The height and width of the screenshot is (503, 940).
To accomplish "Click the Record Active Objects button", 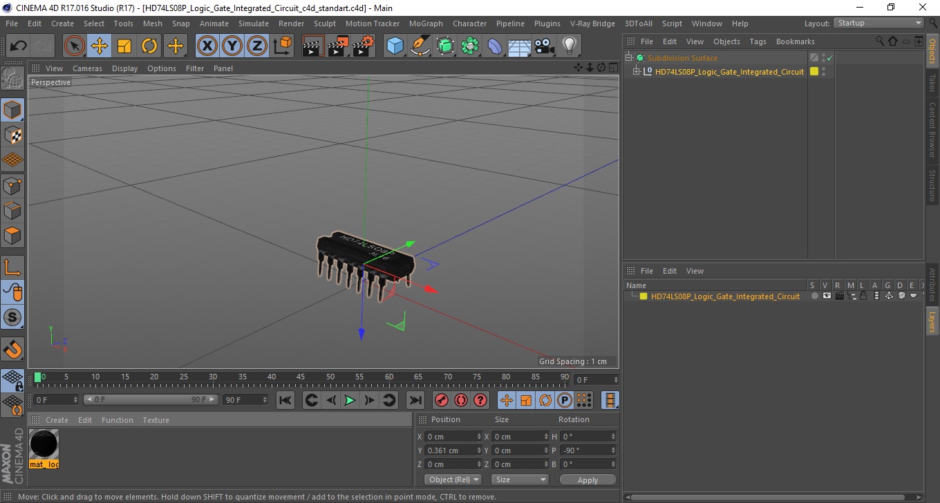I will 441,400.
